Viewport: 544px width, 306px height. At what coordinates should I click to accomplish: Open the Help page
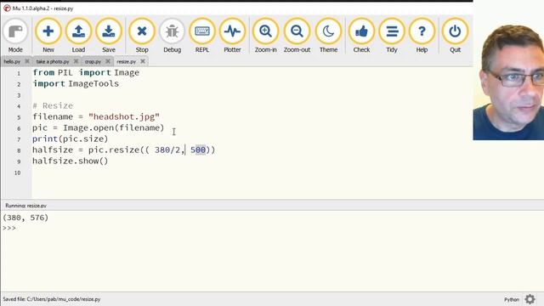[x=422, y=36]
